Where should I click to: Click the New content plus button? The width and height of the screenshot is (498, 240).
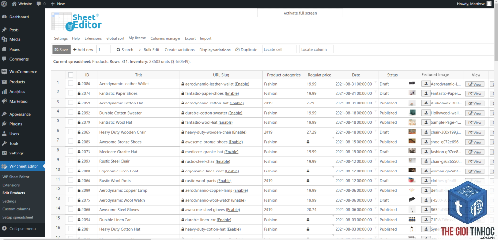(x=57, y=4)
